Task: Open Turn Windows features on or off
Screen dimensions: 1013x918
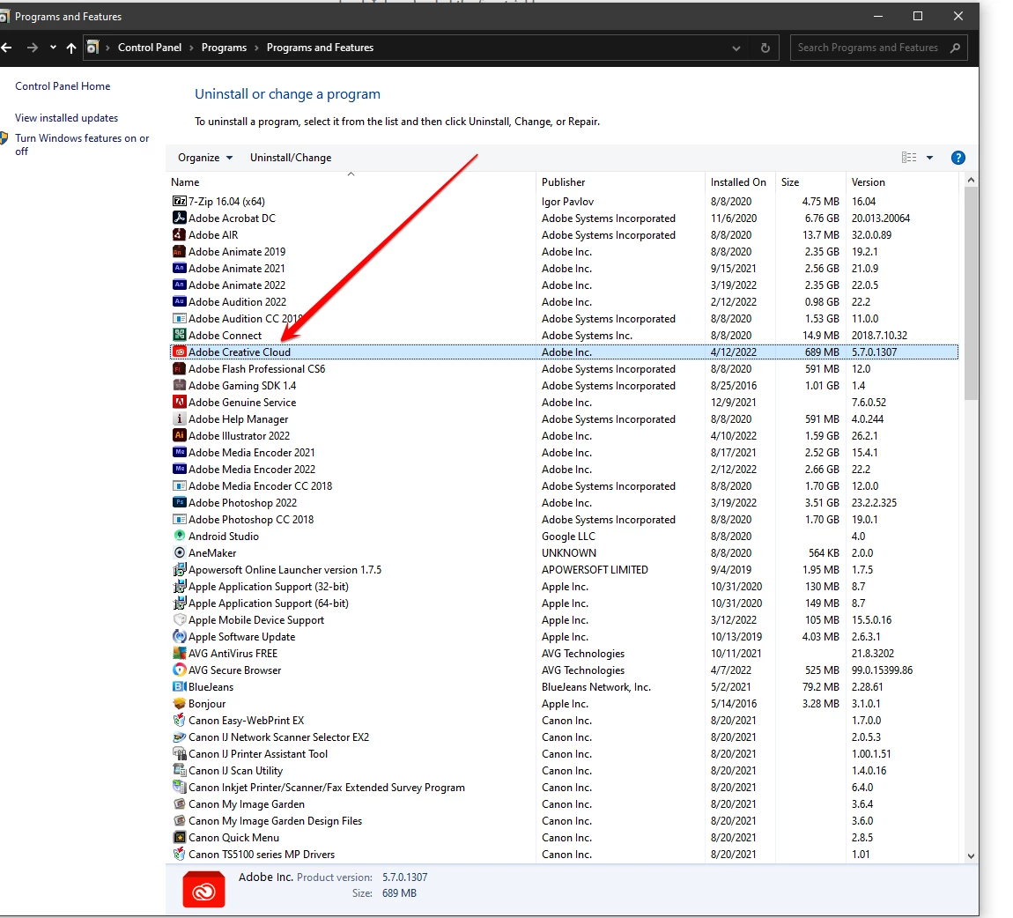Action: pos(82,144)
